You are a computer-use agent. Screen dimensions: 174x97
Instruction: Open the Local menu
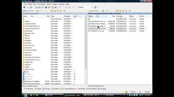click(x=25, y=4)
